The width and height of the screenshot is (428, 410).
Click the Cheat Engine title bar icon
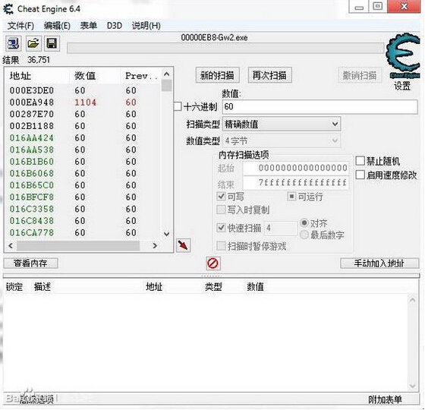click(x=8, y=9)
